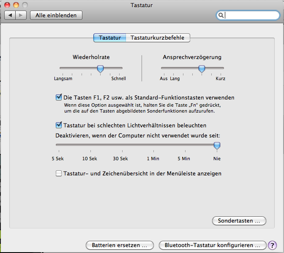Image resolution: width=284 pixels, height=253 pixels.
Task: Click the red close window button
Action: click(8, 5)
